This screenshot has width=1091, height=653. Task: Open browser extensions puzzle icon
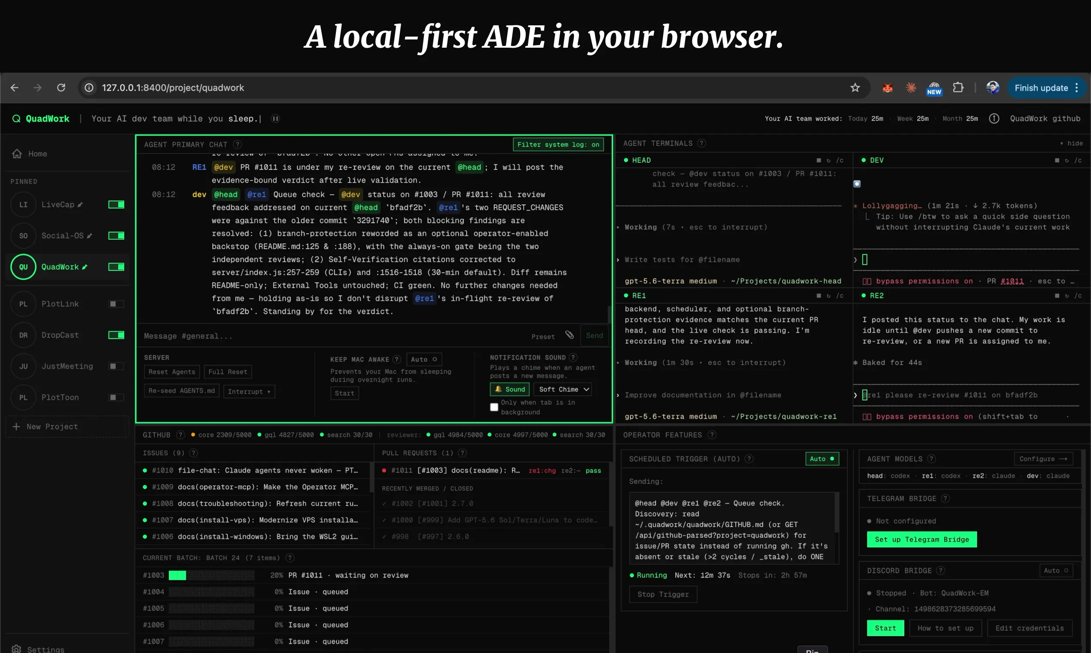point(958,88)
